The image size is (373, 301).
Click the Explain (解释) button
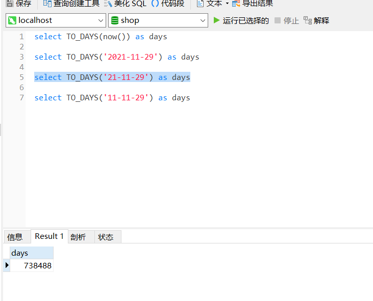pyautogui.click(x=316, y=21)
